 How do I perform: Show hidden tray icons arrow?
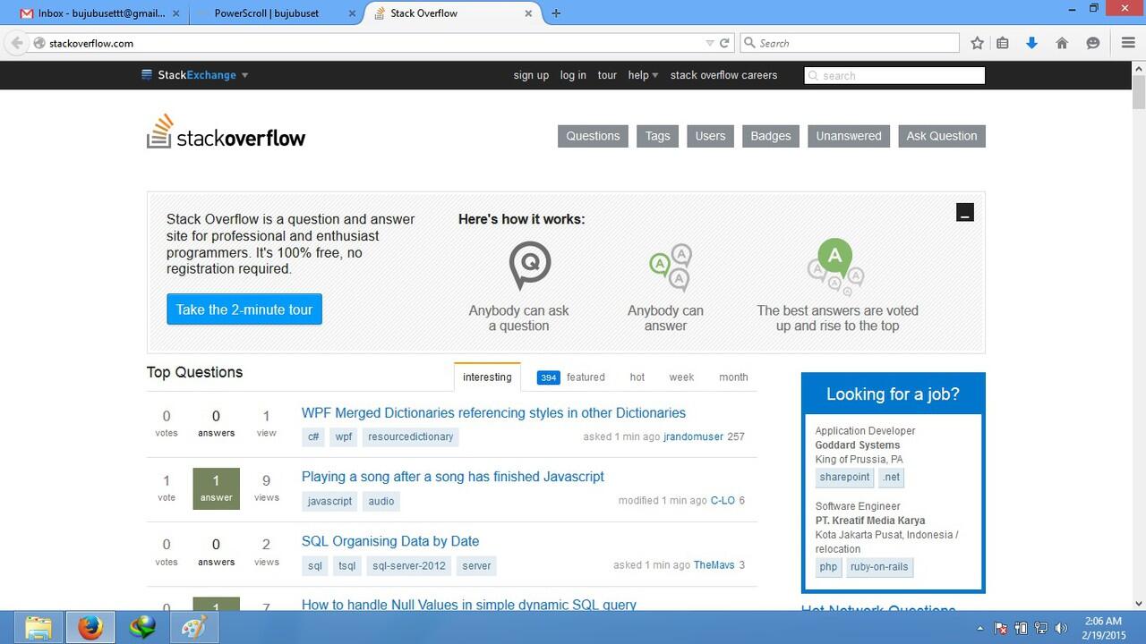[x=980, y=628]
